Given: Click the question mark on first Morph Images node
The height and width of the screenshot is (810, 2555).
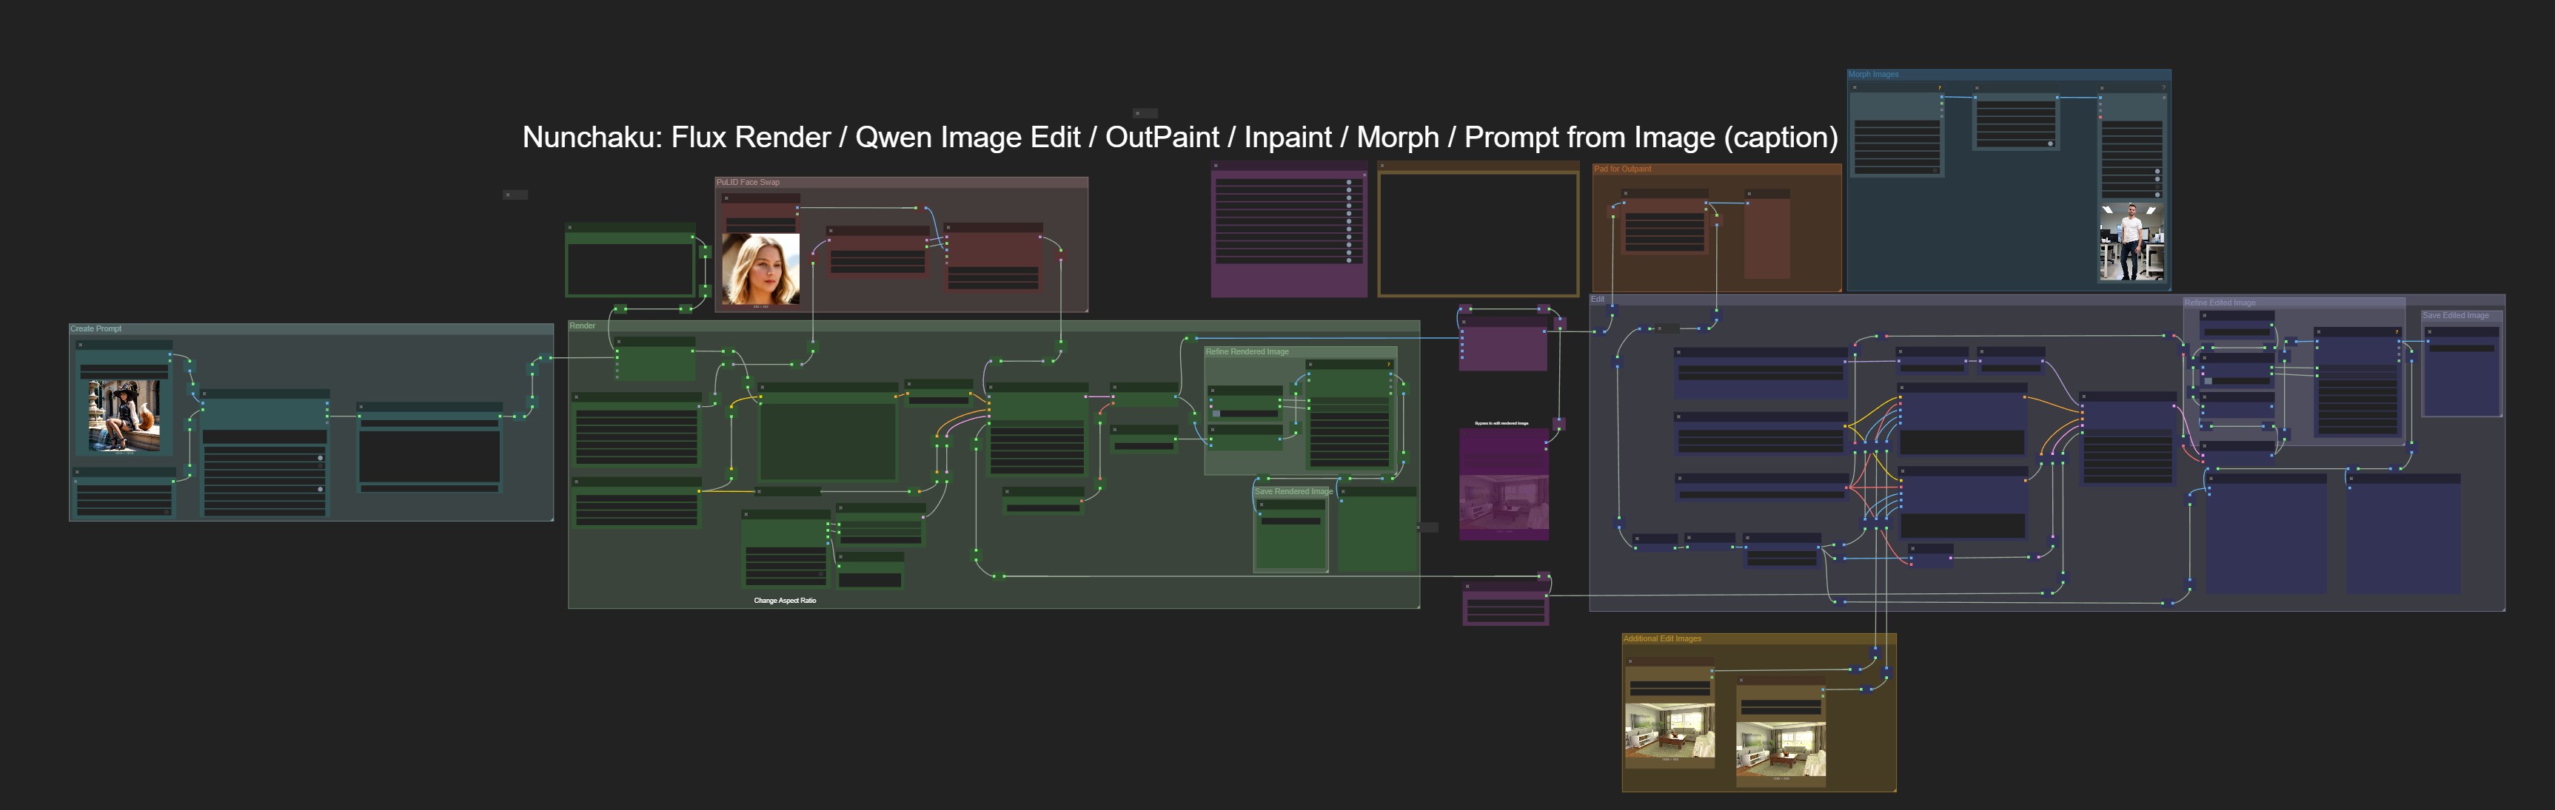Looking at the screenshot, I should point(1940,88).
